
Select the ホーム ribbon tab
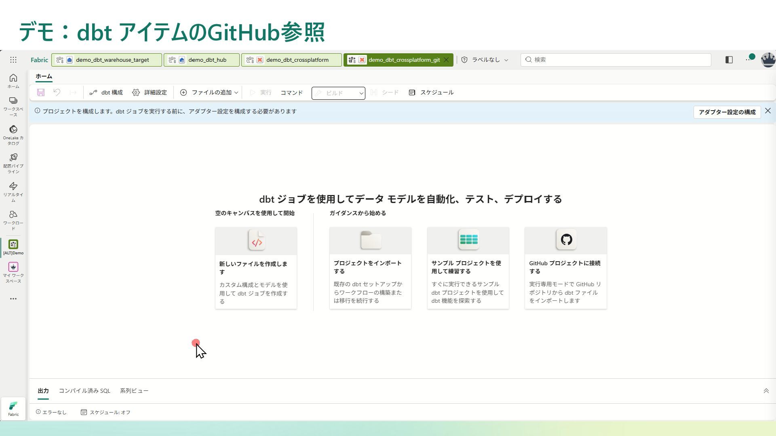[x=44, y=76]
